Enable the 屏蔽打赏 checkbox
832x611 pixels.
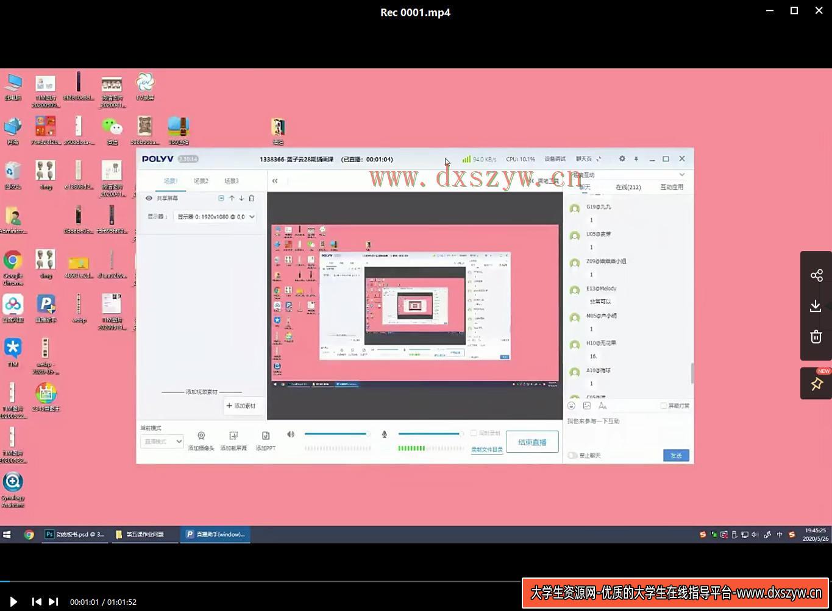click(664, 406)
